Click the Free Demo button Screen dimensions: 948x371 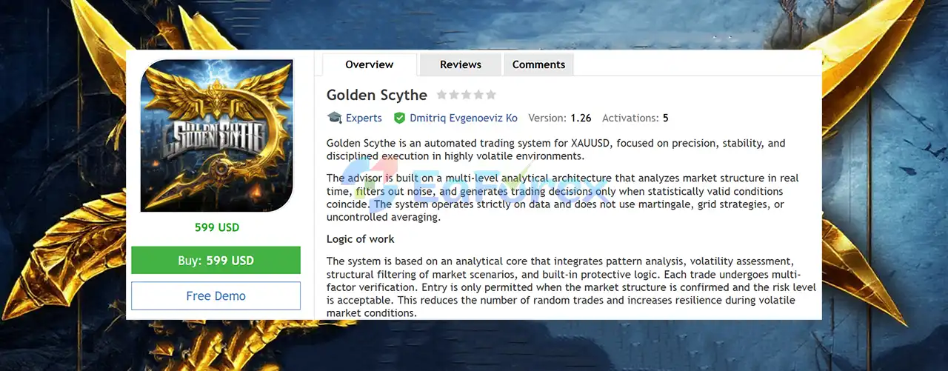[216, 295]
